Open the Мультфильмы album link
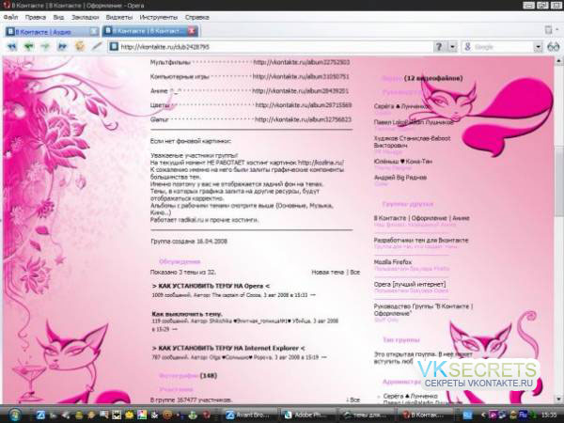This screenshot has height=423, width=564. click(302, 62)
